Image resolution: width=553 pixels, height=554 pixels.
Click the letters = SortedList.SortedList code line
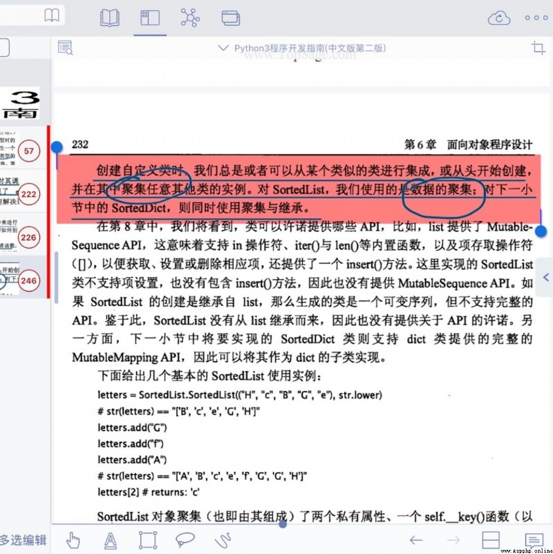point(240,394)
